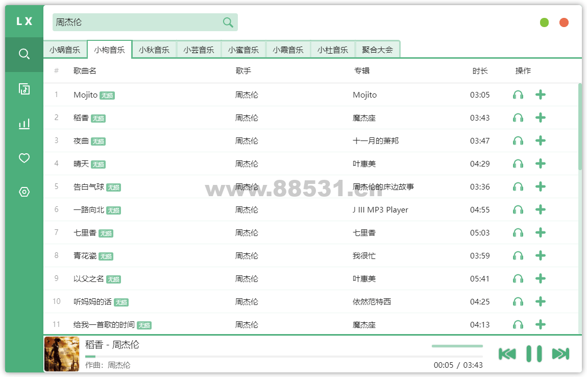Play 七里香 with headphone icon
This screenshot has height=377, width=587.
518,233
